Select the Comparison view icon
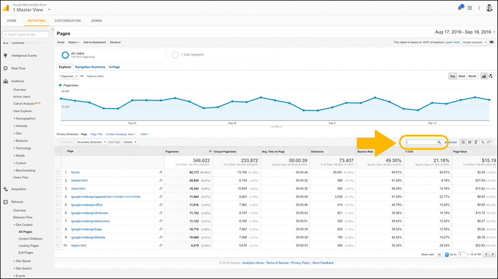The height and width of the screenshot is (279, 498). [483, 143]
